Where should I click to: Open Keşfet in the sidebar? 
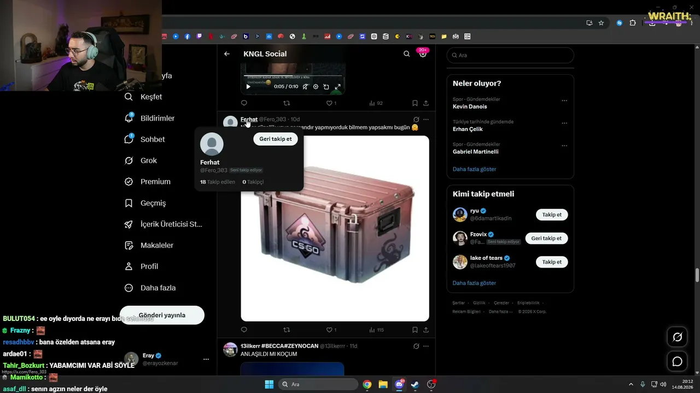pyautogui.click(x=144, y=97)
